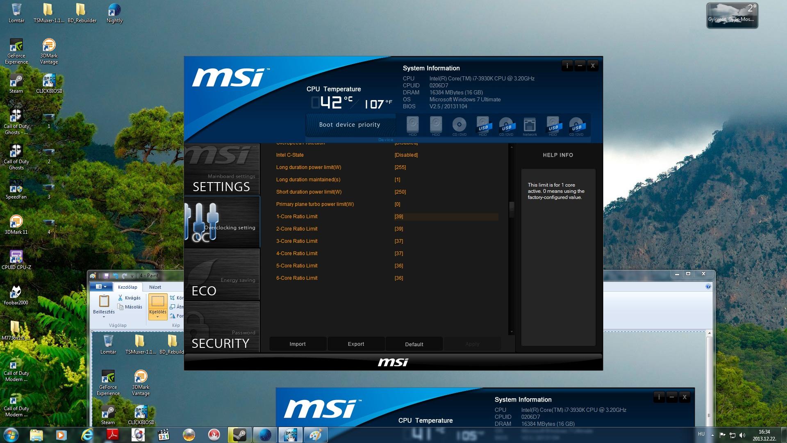Screen dimensions: 787x443
Task: Expand the Kijelölés dropdown arrow
Action: click(x=157, y=317)
